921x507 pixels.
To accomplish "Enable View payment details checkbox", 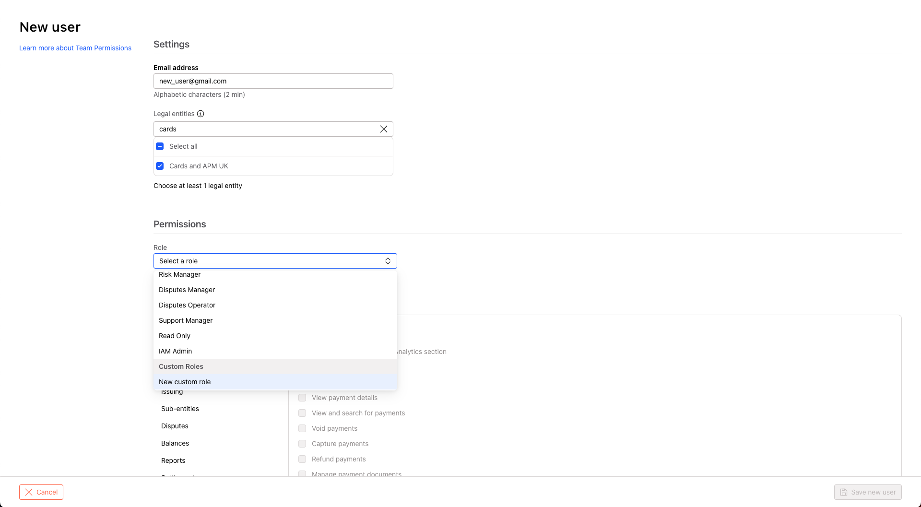I will [302, 398].
